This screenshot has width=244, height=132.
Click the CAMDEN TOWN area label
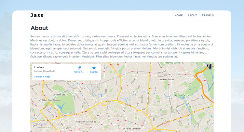[78, 88]
